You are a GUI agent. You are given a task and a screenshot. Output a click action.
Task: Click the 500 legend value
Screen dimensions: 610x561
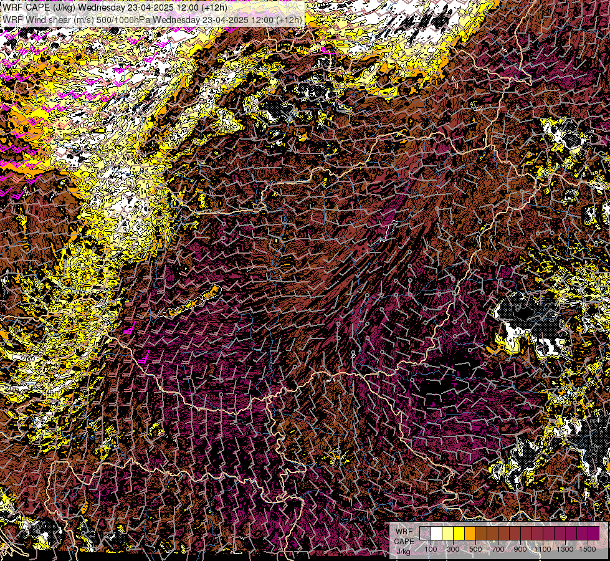(476, 549)
